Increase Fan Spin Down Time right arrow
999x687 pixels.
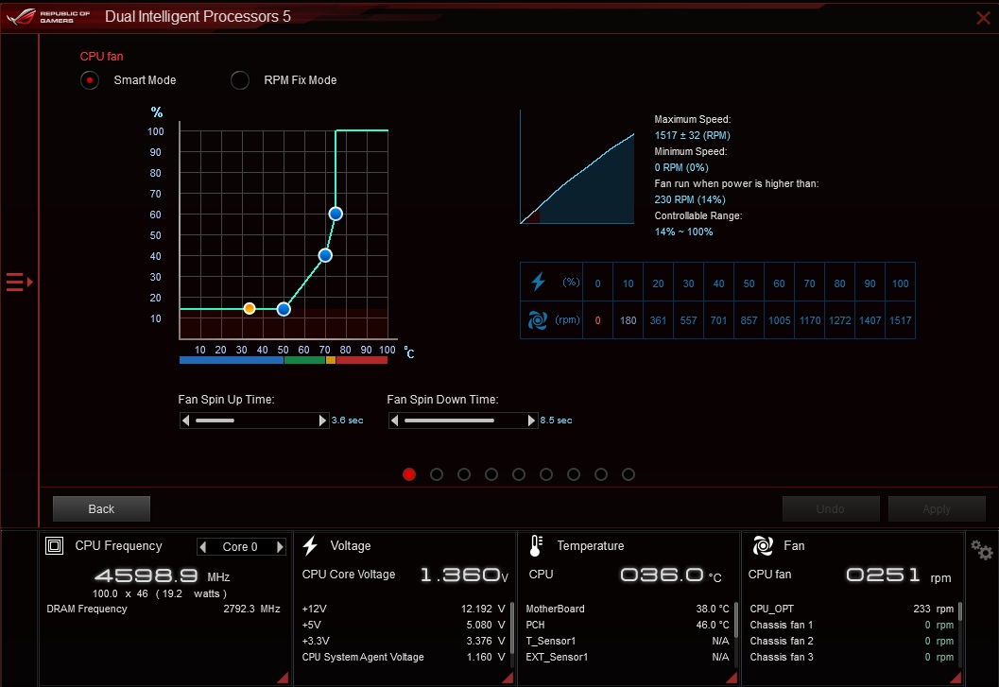(x=531, y=421)
